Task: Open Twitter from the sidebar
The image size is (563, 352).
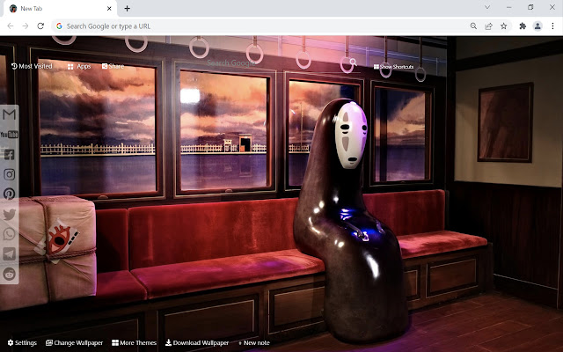Action: [9, 214]
